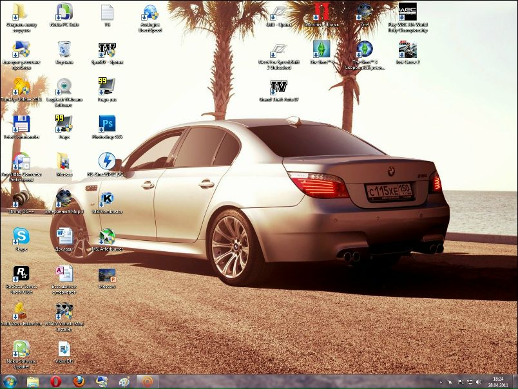Launch Grand Theft Auto IV shortcut

click(278, 88)
